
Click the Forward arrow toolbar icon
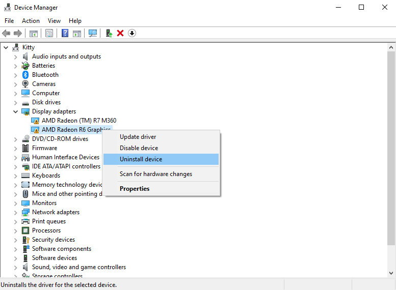coord(18,33)
